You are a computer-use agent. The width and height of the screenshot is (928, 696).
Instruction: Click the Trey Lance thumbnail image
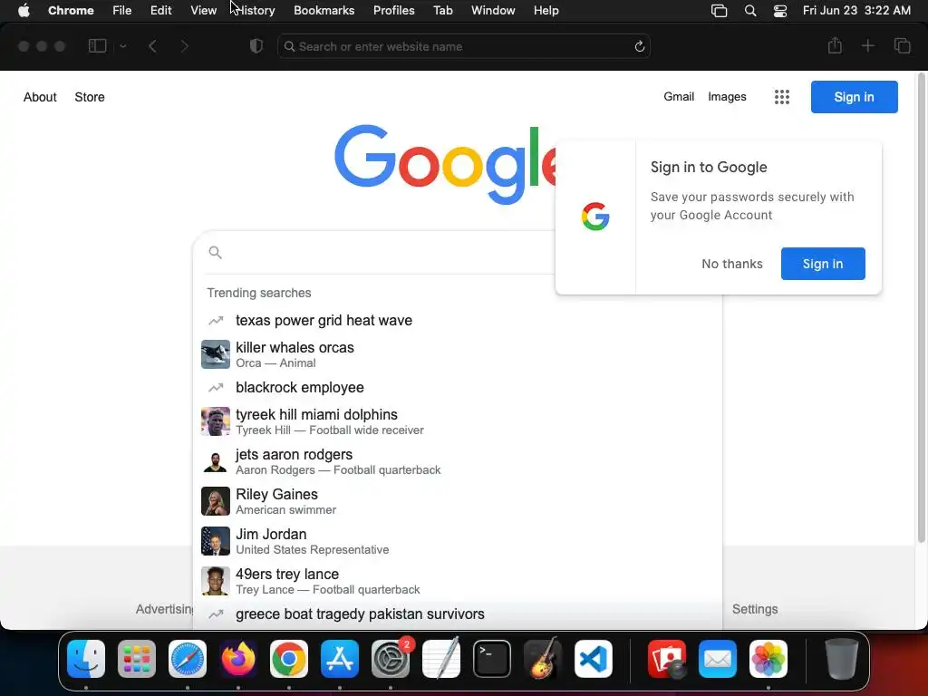pyautogui.click(x=216, y=581)
